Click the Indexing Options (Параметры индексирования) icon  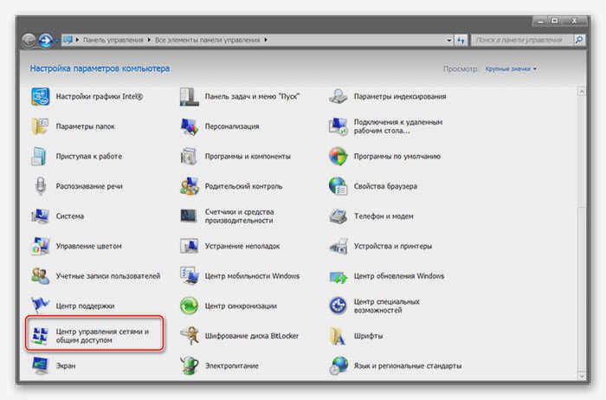[338, 97]
